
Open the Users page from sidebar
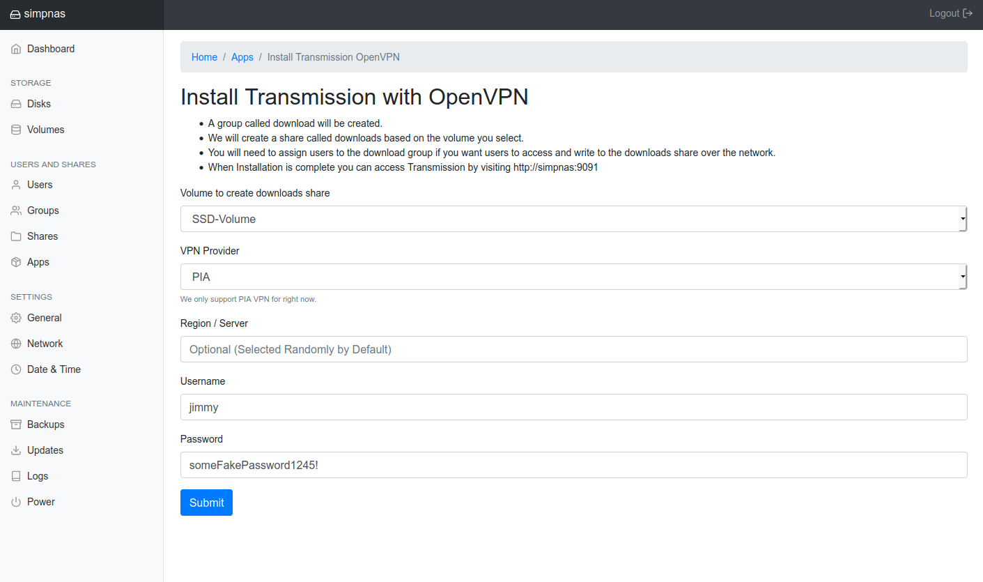[40, 185]
